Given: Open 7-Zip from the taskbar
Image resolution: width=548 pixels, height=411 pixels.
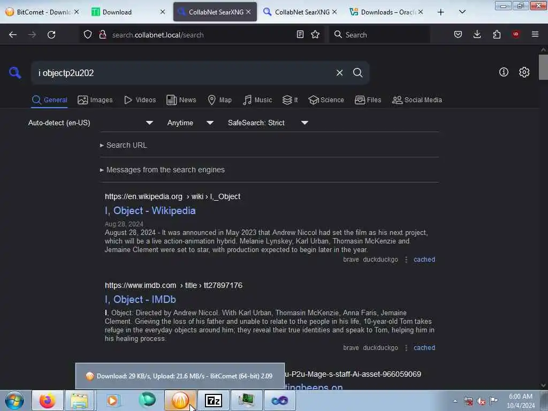Looking at the screenshot, I should [214, 400].
